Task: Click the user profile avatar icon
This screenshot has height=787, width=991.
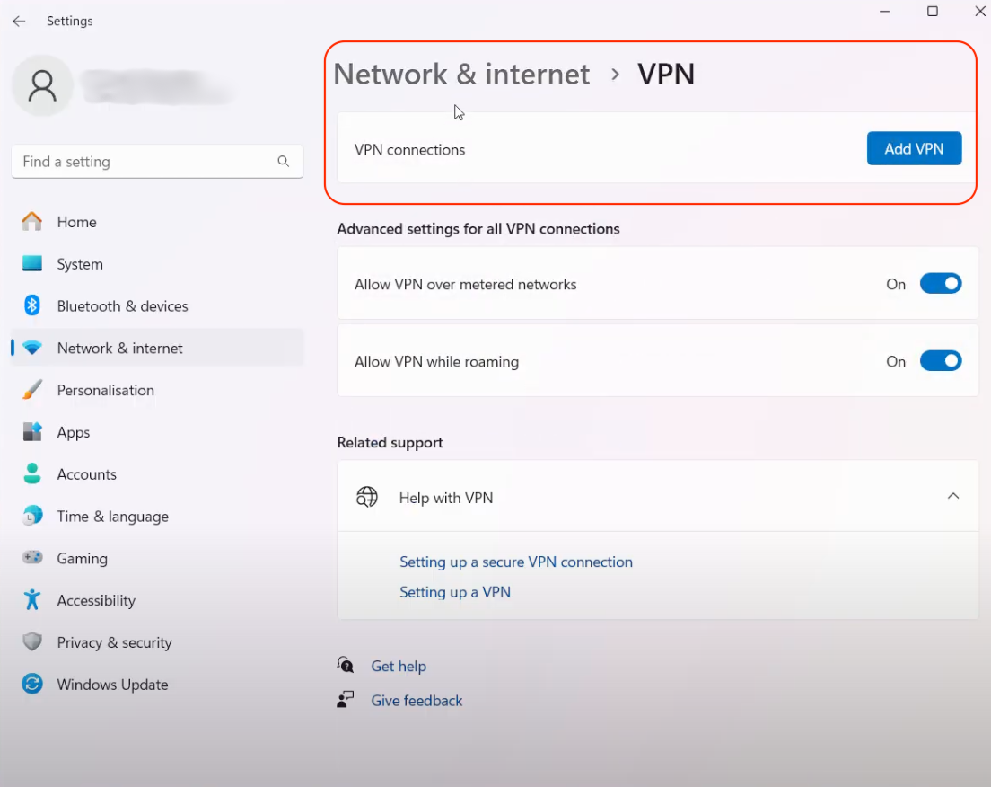Action: click(x=42, y=85)
